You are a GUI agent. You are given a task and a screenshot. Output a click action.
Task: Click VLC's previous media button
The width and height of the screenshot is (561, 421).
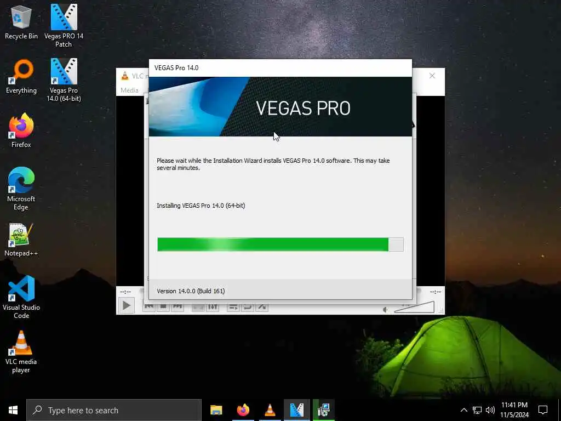pos(149,307)
